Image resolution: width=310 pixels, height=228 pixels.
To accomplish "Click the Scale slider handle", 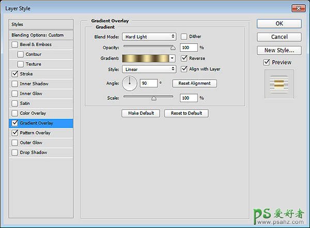I will [x=153, y=98].
